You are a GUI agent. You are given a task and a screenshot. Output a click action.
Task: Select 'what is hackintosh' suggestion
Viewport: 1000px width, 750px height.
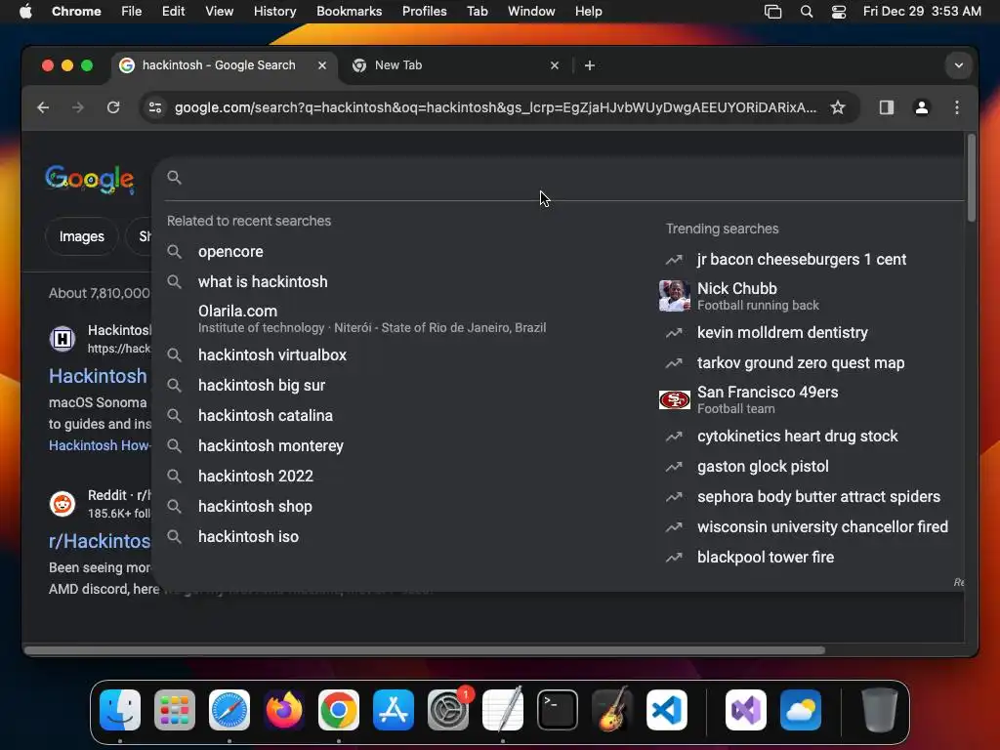pyautogui.click(x=263, y=282)
